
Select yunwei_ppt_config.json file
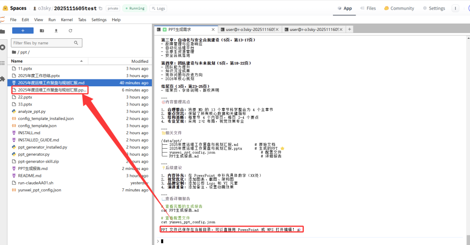pyautogui.click(x=80, y=190)
